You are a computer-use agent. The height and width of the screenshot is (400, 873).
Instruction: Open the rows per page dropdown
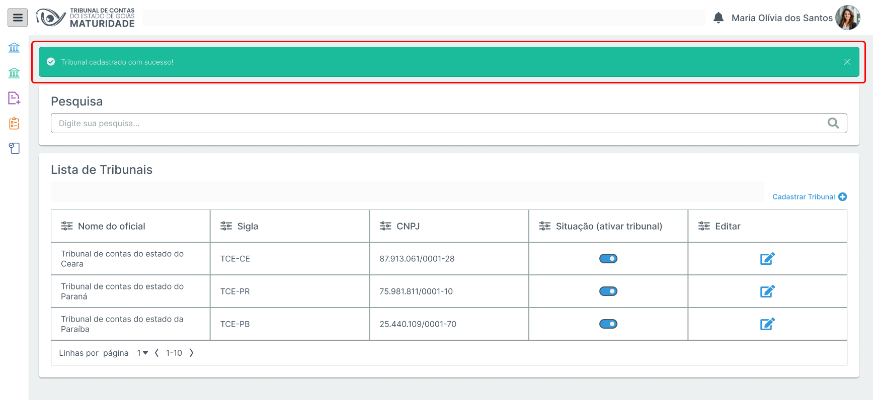tap(142, 353)
